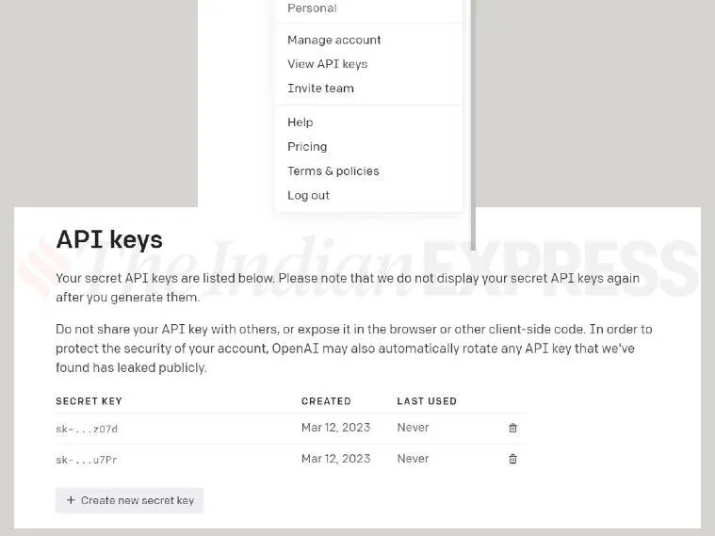Screen dimensions: 715x536
Task: Click the API keys page heading
Action: coord(109,239)
